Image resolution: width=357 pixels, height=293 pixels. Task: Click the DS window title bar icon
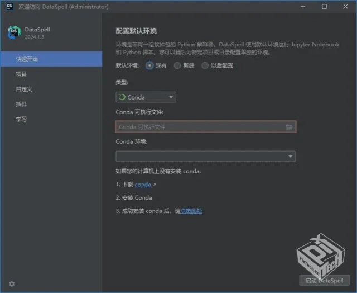9,6
